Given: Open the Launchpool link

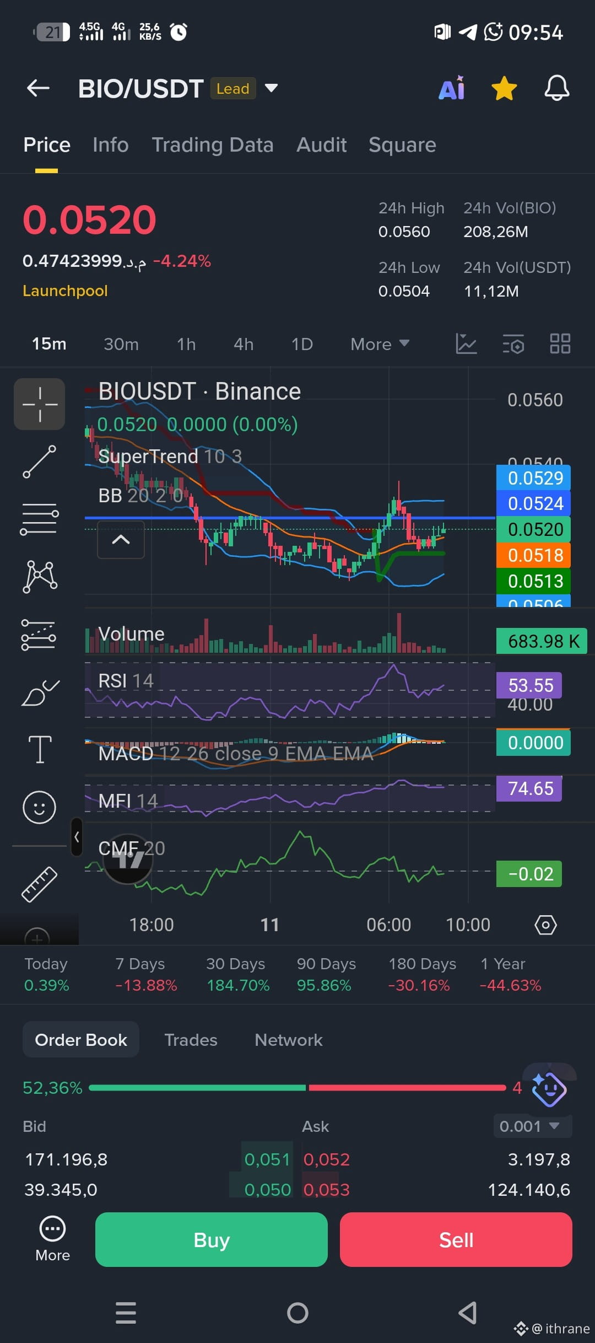Looking at the screenshot, I should [x=65, y=291].
